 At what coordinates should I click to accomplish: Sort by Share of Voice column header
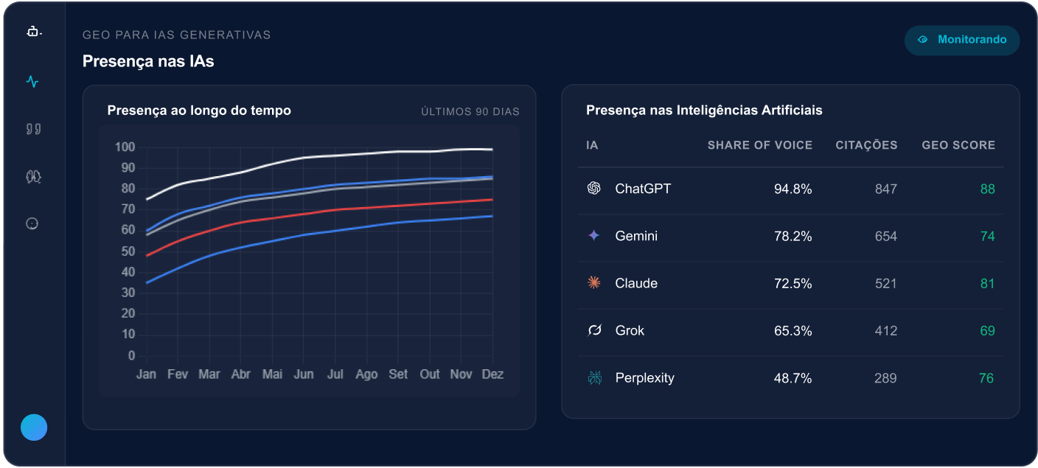point(759,145)
